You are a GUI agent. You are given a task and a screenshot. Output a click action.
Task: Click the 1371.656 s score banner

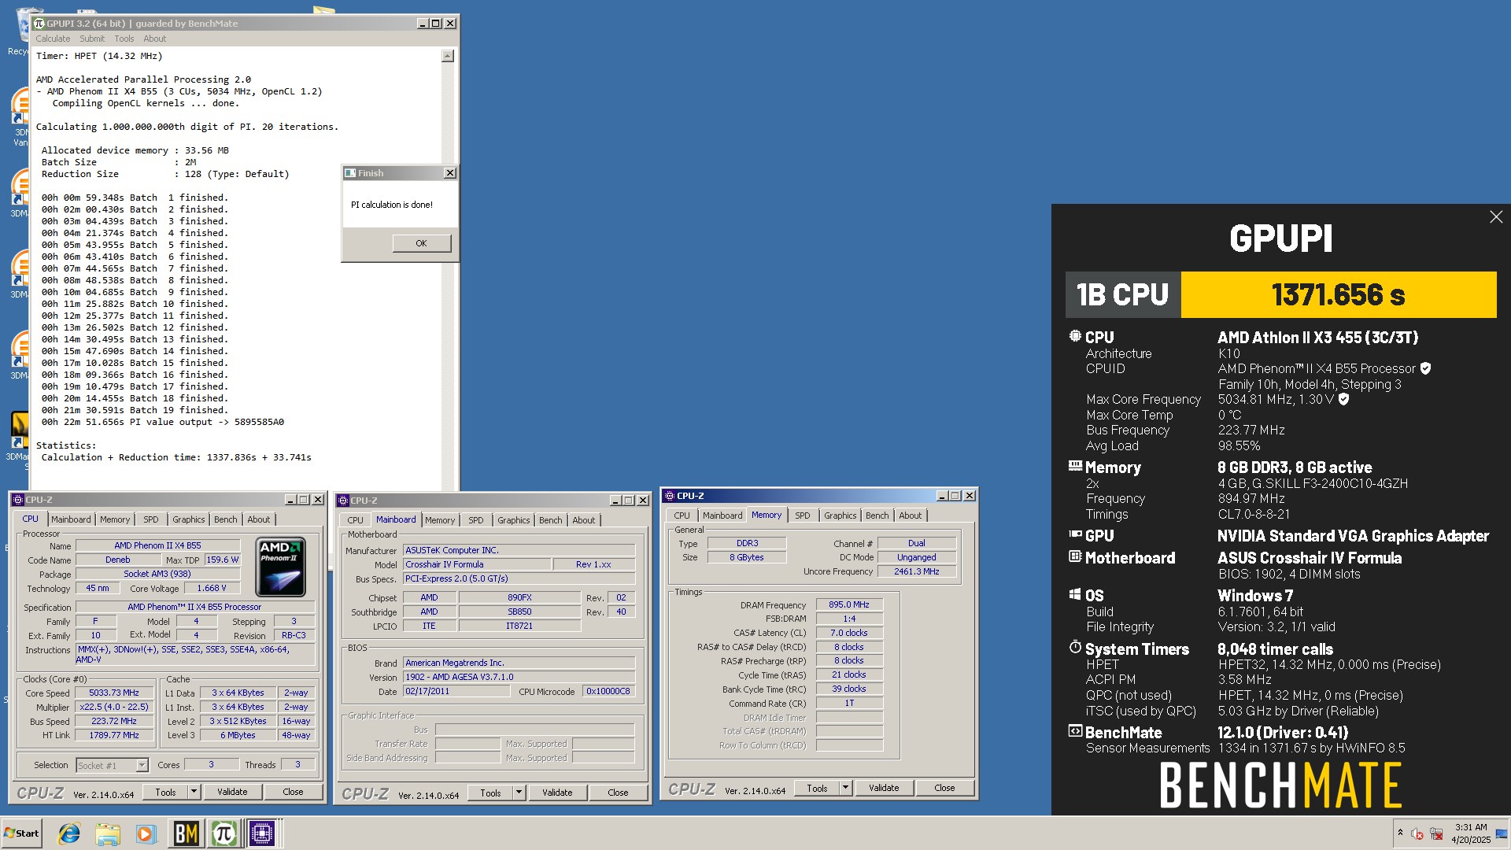click(x=1339, y=294)
